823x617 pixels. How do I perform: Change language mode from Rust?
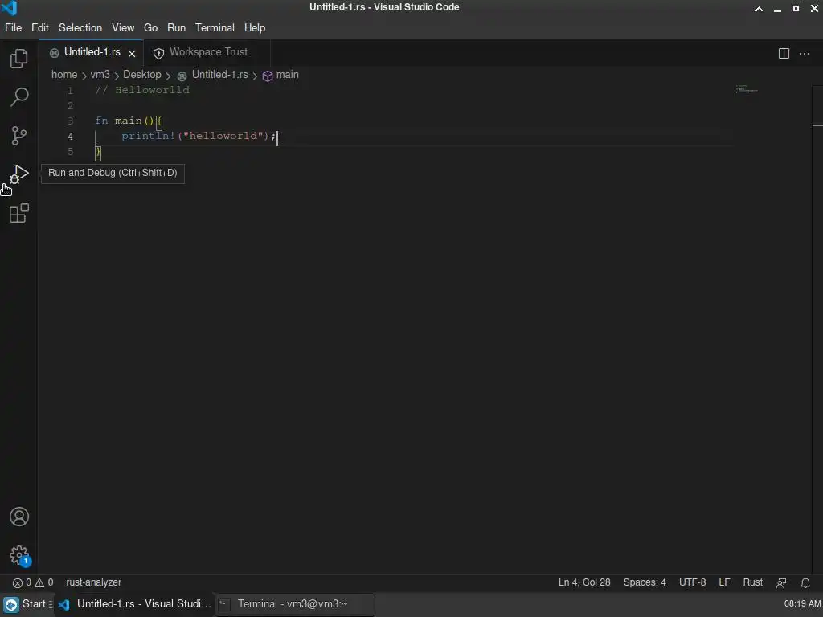[752, 582]
